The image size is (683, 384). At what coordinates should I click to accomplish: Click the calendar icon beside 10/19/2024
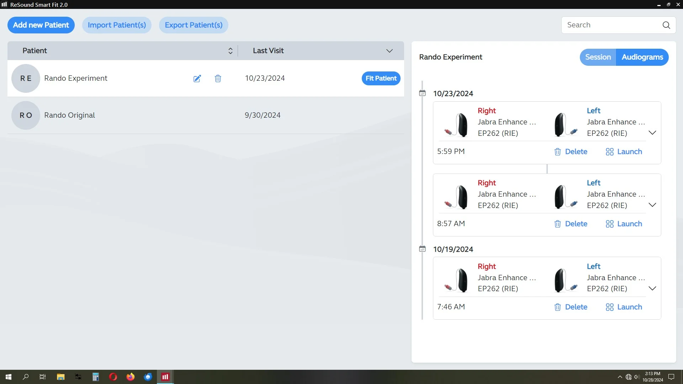click(x=422, y=249)
